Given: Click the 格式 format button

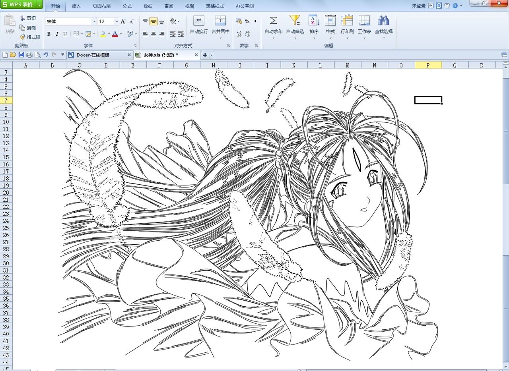Looking at the screenshot, I should coord(330,26).
